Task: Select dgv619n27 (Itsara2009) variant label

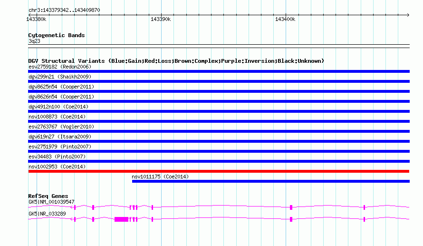Action: coord(60,137)
